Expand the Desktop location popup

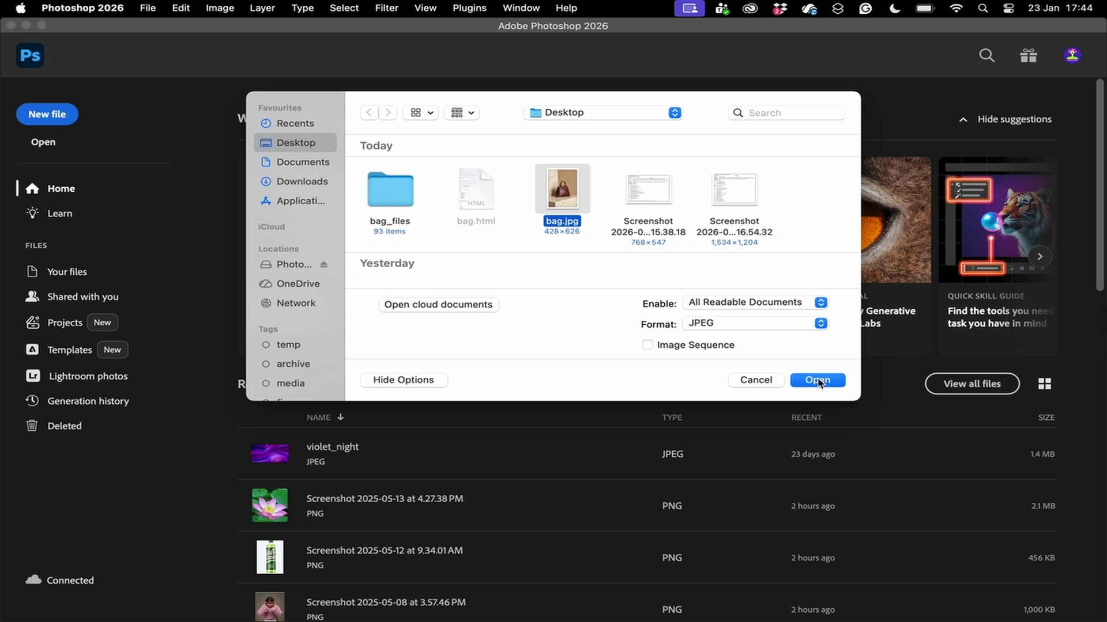tap(603, 112)
